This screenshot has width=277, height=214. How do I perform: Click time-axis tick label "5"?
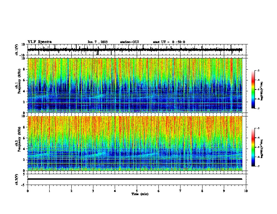[137, 191]
